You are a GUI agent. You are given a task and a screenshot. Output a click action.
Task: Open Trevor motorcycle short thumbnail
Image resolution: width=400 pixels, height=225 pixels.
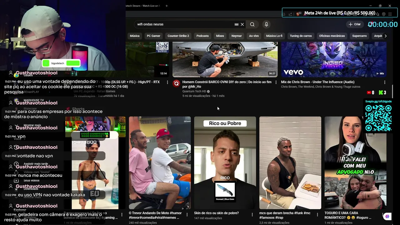(x=160, y=163)
